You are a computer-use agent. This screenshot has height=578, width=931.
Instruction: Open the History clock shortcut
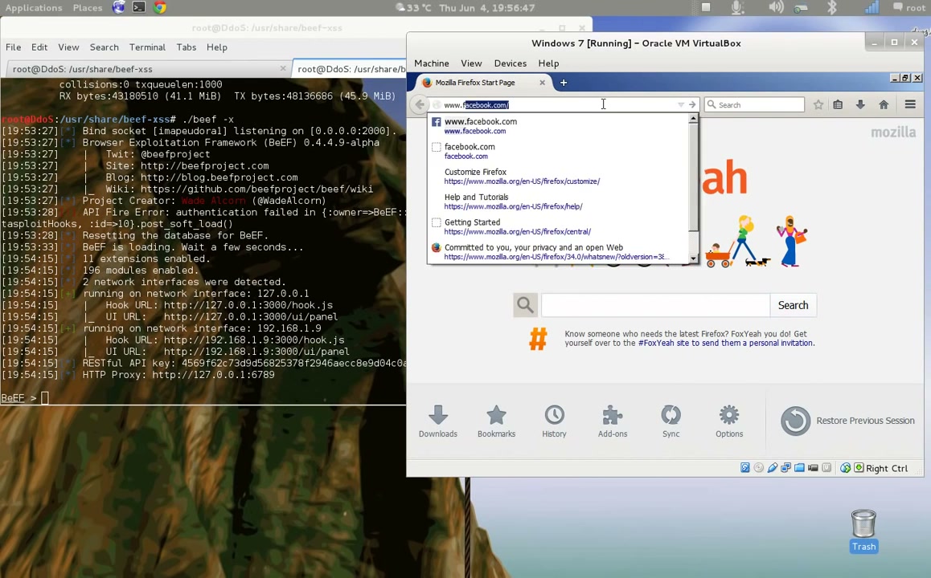pos(554,421)
